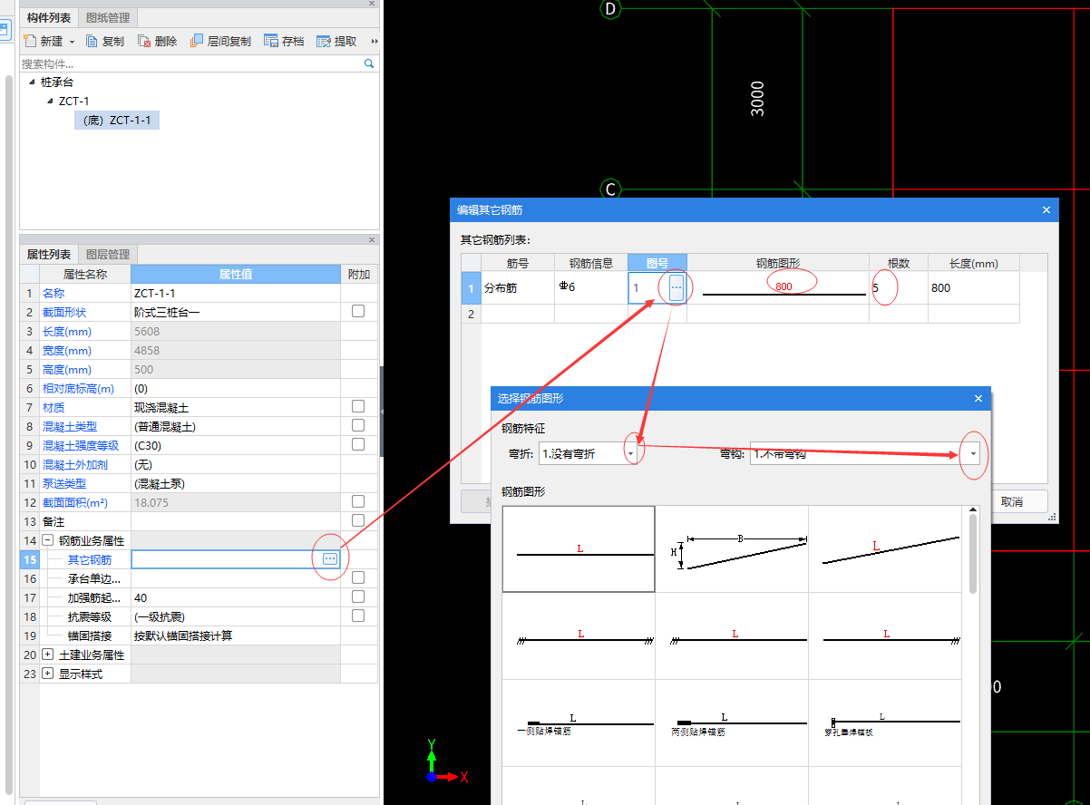The width and height of the screenshot is (1090, 805).
Task: Collapse the ZCT-1 tree node
Action: [50, 101]
